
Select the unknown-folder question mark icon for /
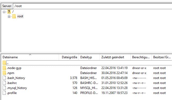coord(9,12)
